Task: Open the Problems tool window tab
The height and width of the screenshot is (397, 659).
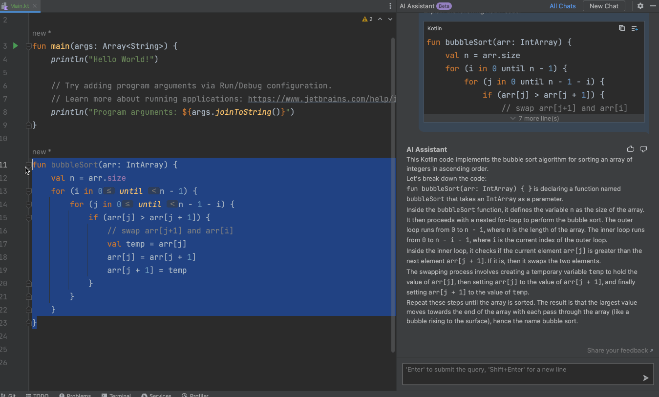Action: pos(75,395)
